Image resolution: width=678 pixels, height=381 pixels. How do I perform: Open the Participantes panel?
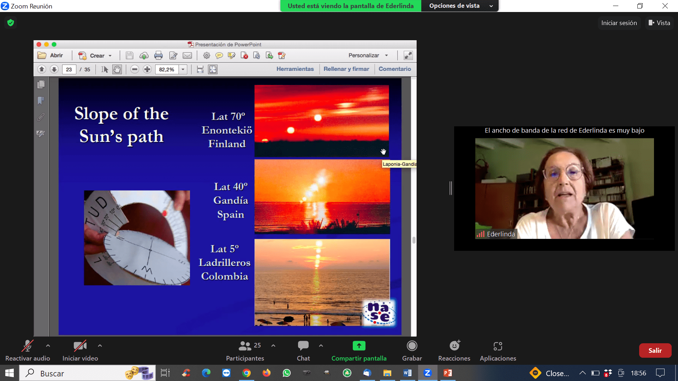pos(245,351)
